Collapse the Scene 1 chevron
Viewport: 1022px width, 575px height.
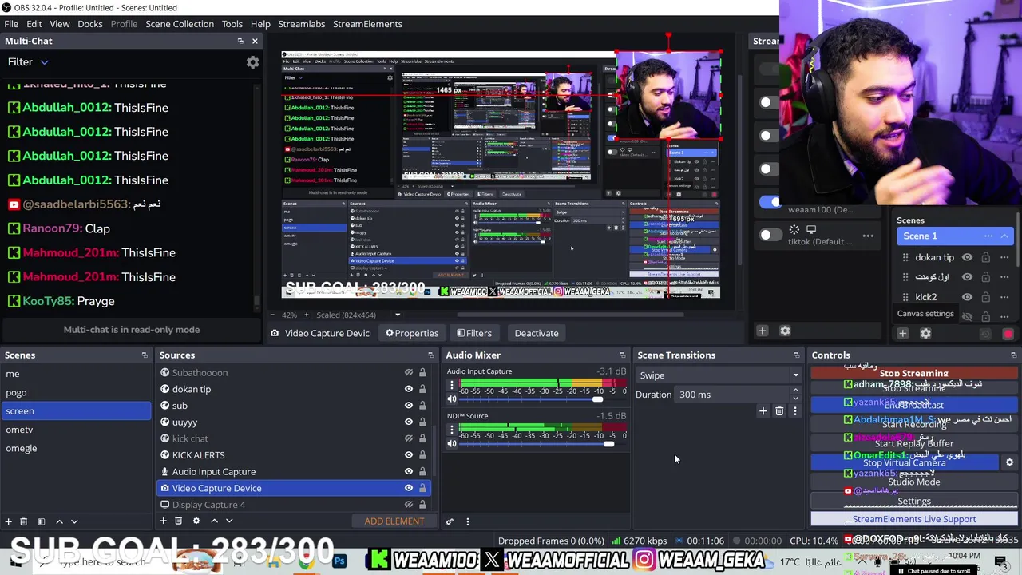[x=1004, y=236]
